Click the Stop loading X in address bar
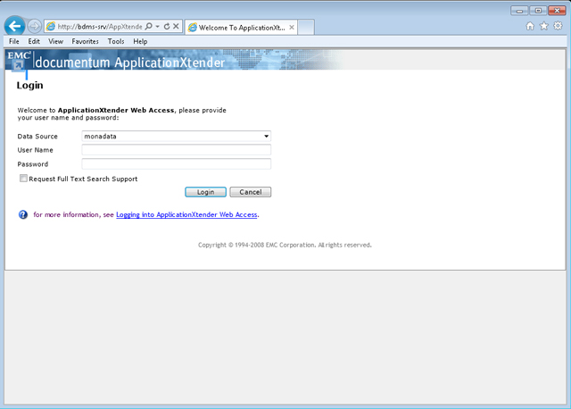 tap(176, 26)
